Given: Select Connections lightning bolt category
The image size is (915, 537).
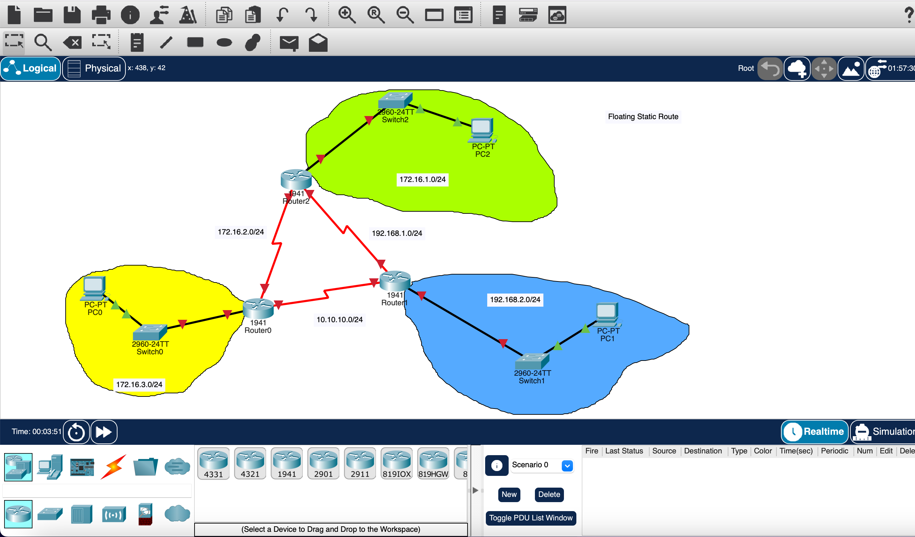Looking at the screenshot, I should click(x=113, y=467).
